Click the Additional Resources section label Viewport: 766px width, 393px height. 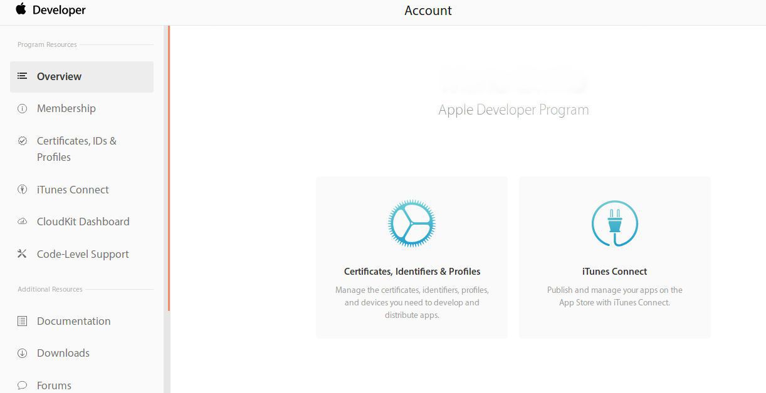point(50,289)
